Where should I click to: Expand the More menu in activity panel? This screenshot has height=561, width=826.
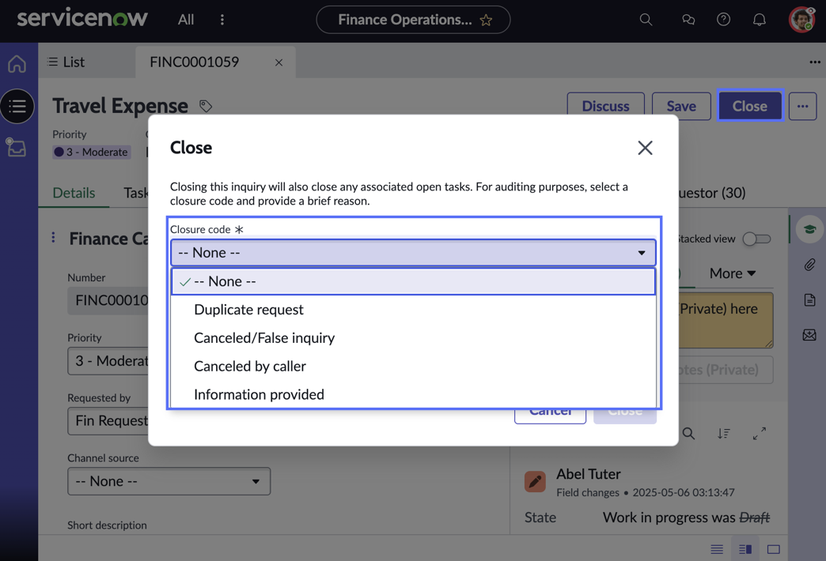[733, 273]
